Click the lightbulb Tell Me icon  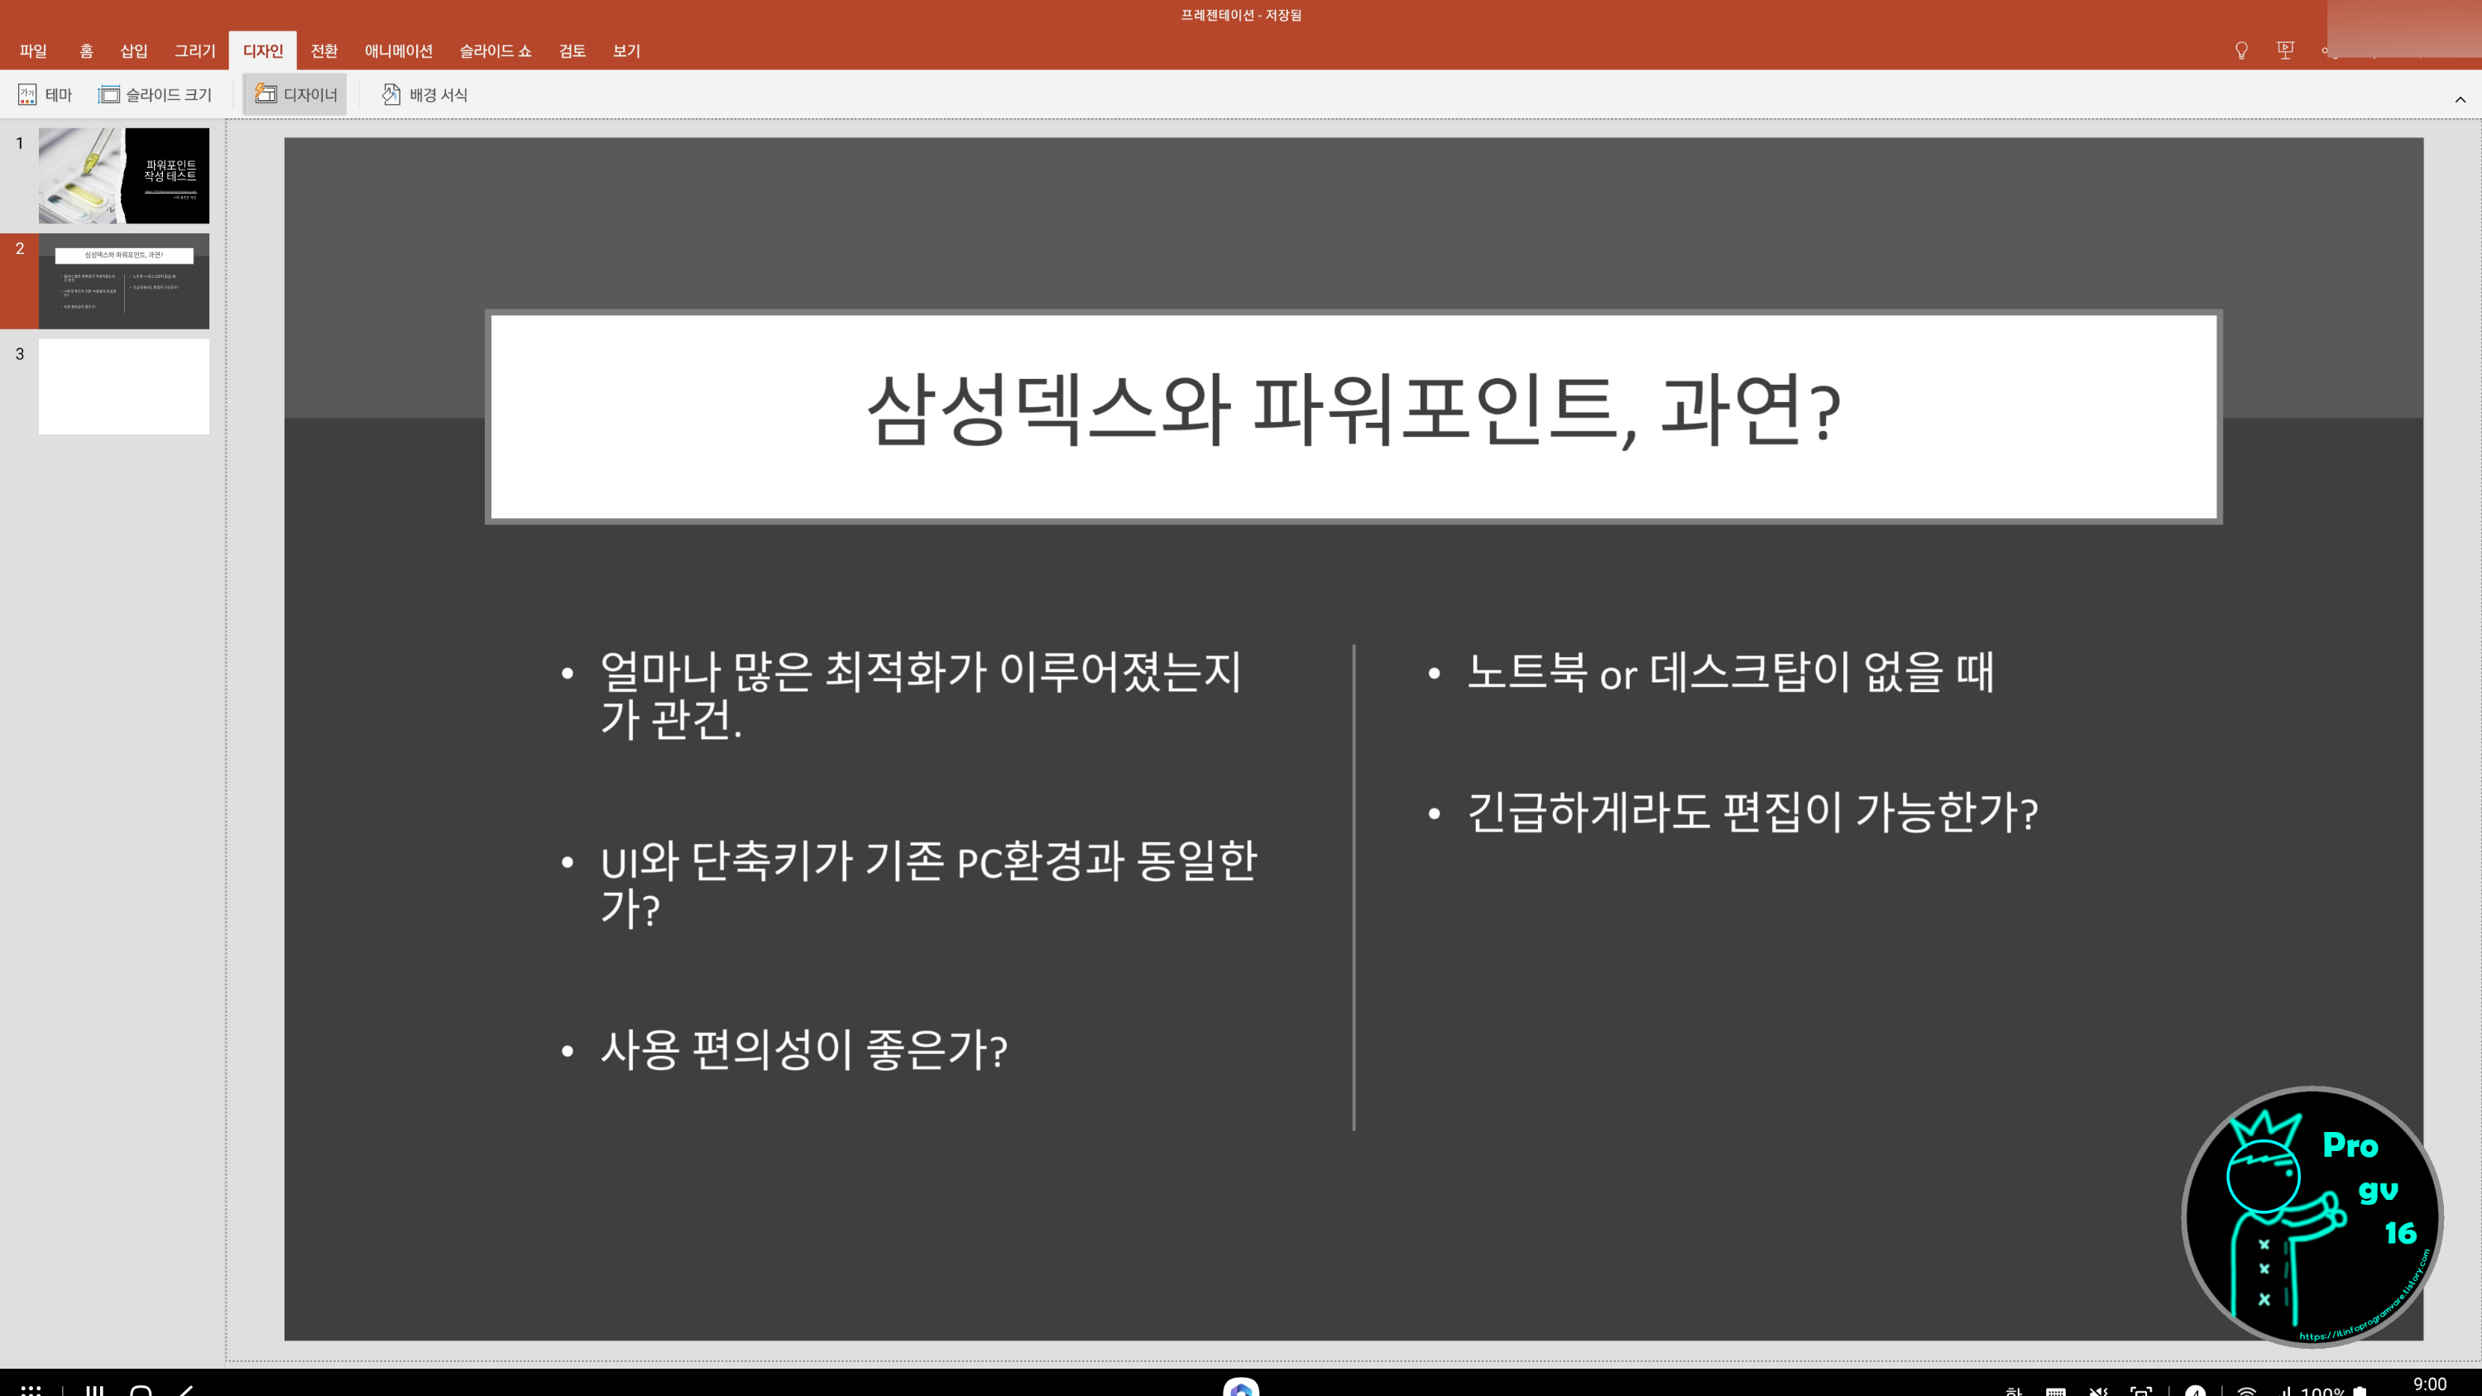pos(2240,50)
